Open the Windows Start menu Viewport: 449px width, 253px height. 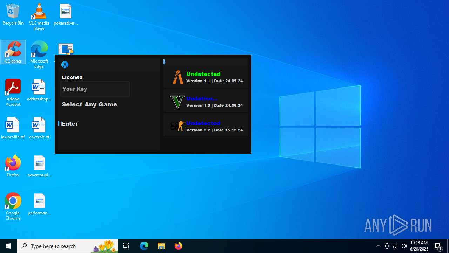[x=8, y=246]
